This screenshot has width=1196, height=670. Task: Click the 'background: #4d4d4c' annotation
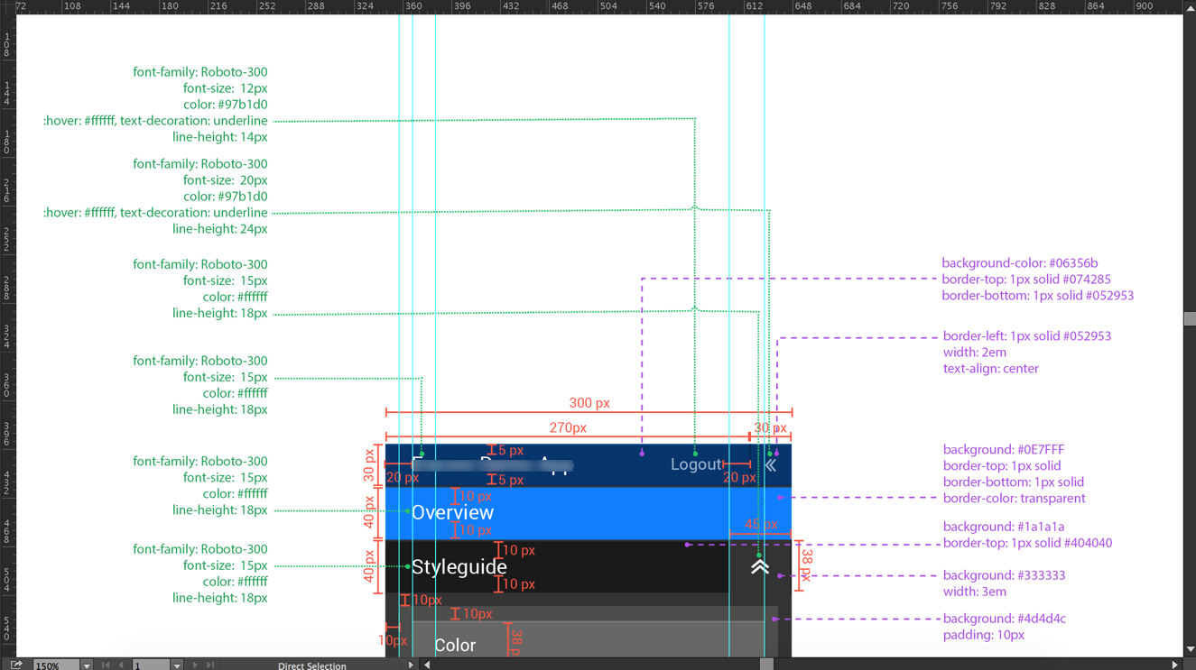(1005, 619)
